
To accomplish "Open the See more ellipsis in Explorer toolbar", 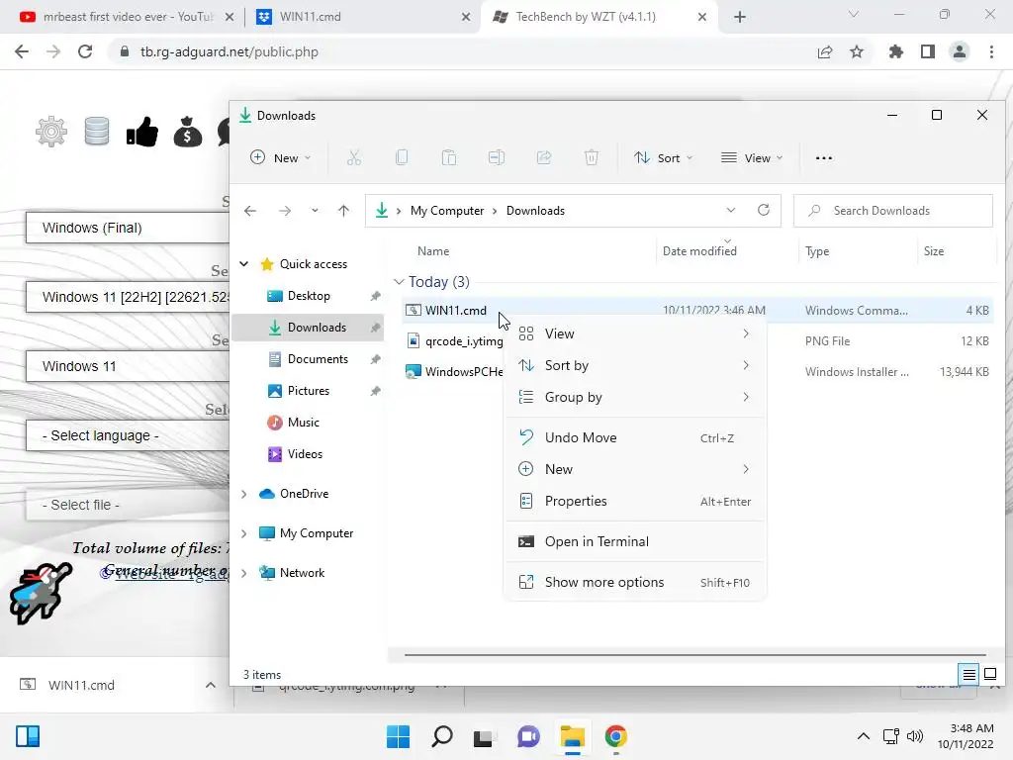I will (x=824, y=157).
